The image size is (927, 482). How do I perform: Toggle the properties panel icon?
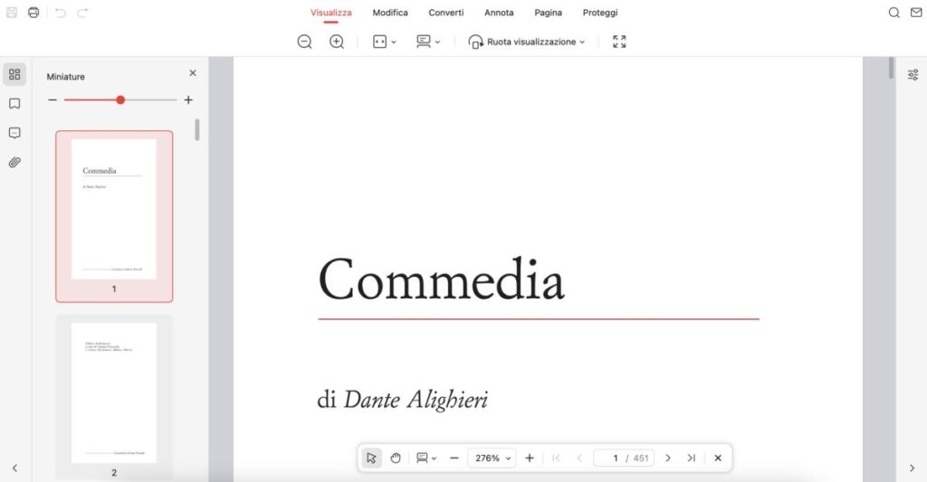(x=913, y=75)
